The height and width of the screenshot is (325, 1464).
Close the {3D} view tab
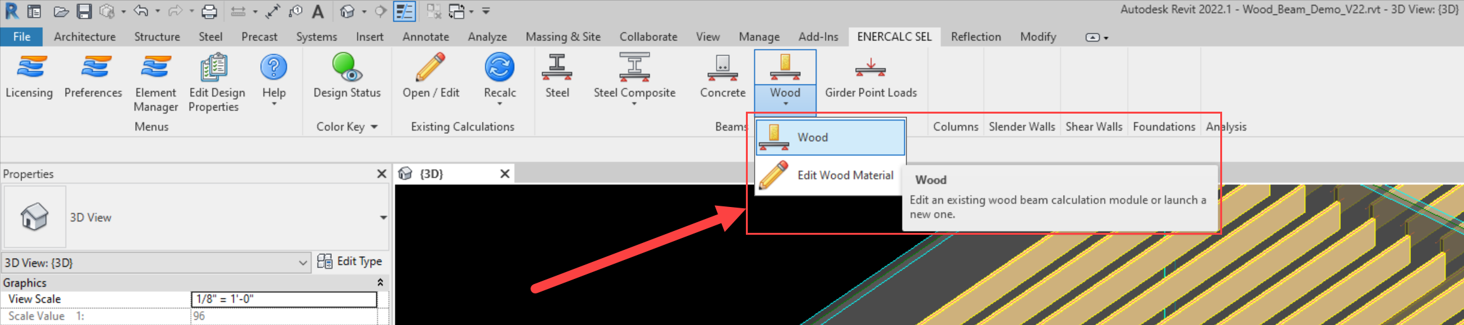pos(505,174)
